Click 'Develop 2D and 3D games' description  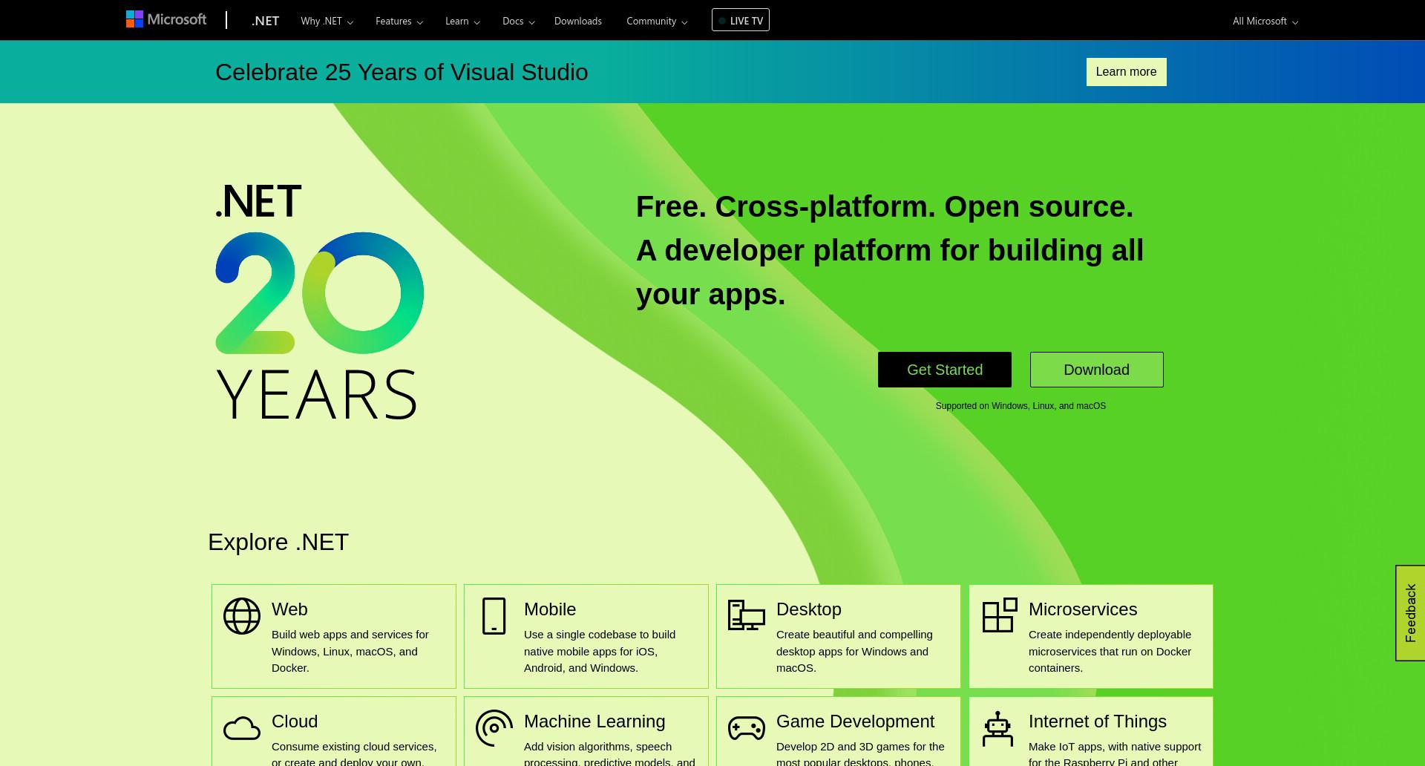[860, 753]
